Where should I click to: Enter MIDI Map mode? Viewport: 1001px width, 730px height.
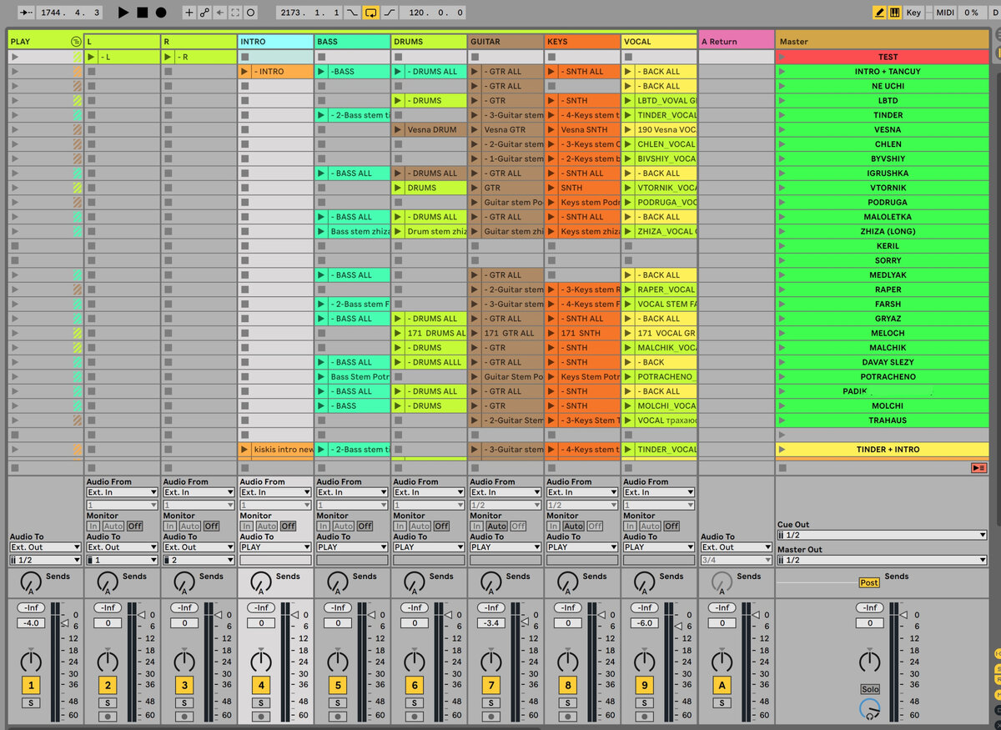945,13
